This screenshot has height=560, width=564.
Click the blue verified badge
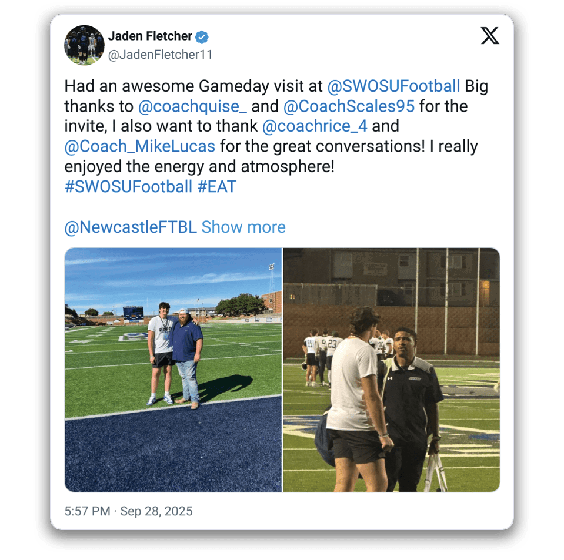(x=202, y=36)
